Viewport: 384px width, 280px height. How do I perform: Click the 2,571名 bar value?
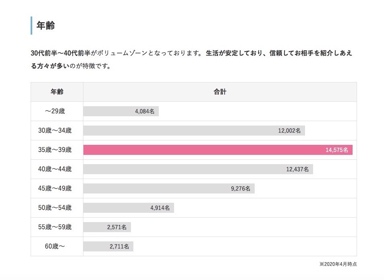tap(117, 227)
